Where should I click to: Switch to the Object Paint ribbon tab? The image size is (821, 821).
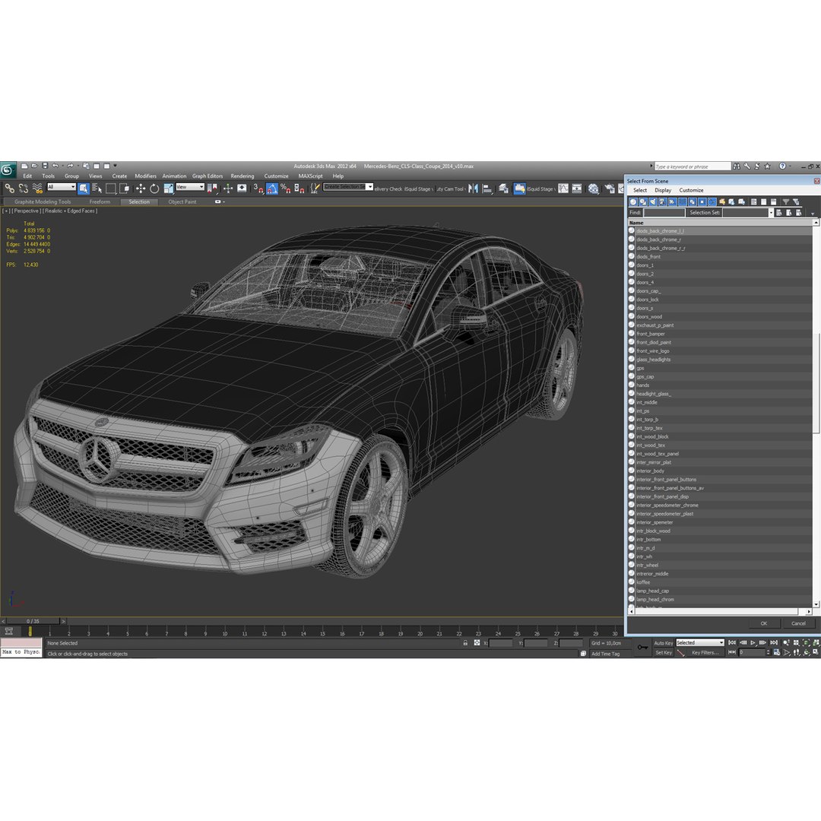click(x=182, y=201)
